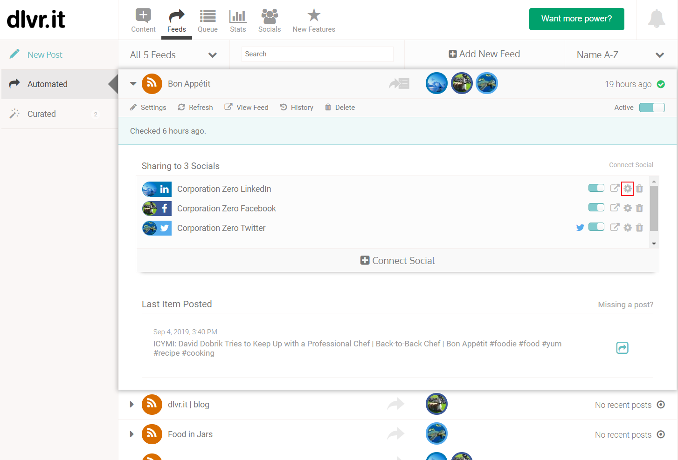
Task: Refresh the Bon Appétit feed
Action: tap(195, 108)
